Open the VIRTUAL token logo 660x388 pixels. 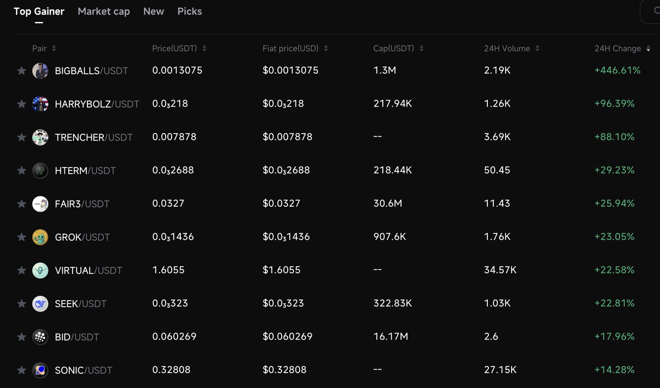point(40,270)
